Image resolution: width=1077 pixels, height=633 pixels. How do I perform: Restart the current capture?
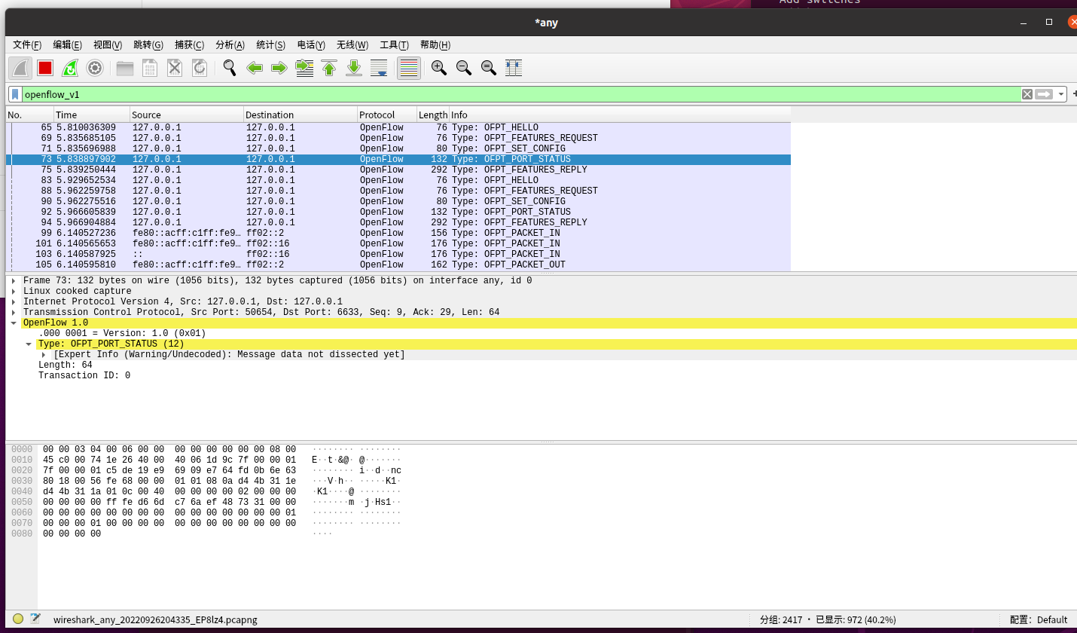click(x=70, y=68)
